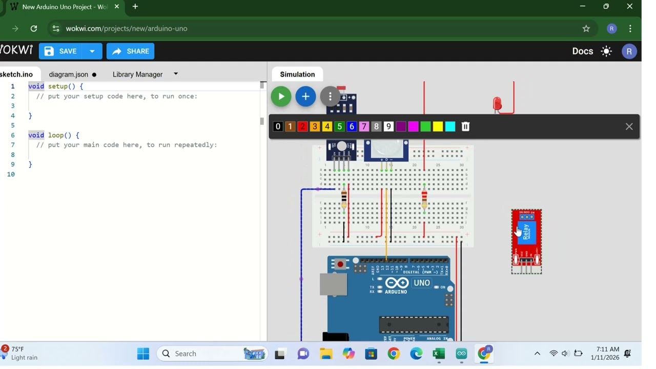Select the Arduino UNO board
The image size is (656, 369).
(x=391, y=298)
